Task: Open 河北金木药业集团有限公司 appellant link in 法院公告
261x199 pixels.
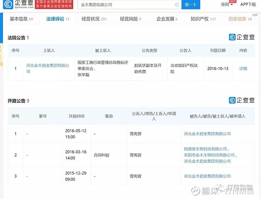Action: (x=48, y=69)
